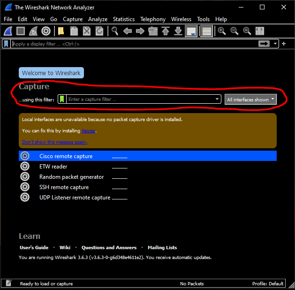Open Questions and Answers link
295x290 pixels.
click(109, 247)
